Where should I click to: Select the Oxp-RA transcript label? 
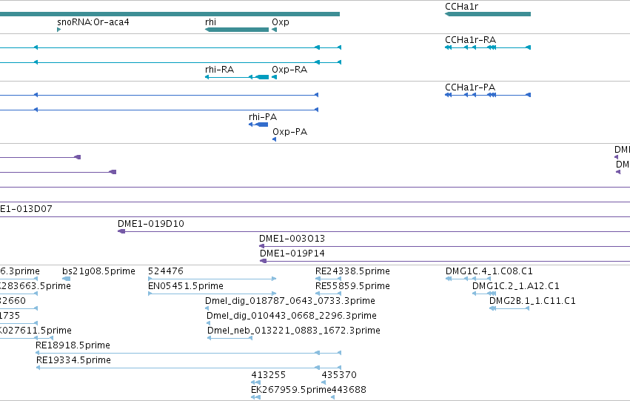289,69
